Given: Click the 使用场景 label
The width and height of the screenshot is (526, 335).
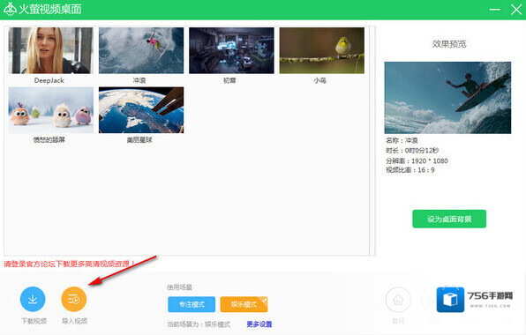Looking at the screenshot, I should click(x=179, y=287).
